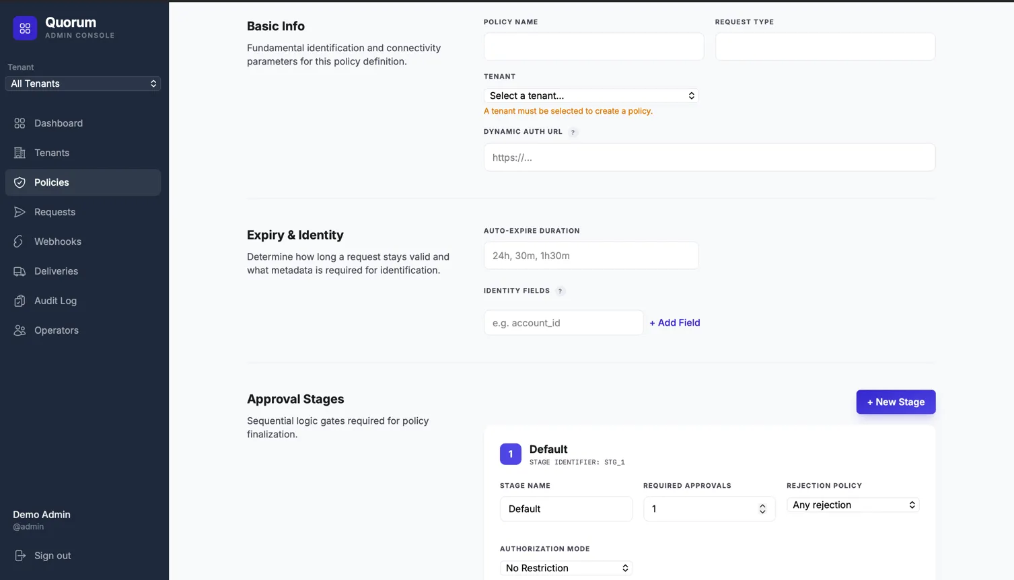Click the Auto-Expire Duration field
Image resolution: width=1014 pixels, height=580 pixels.
591,256
